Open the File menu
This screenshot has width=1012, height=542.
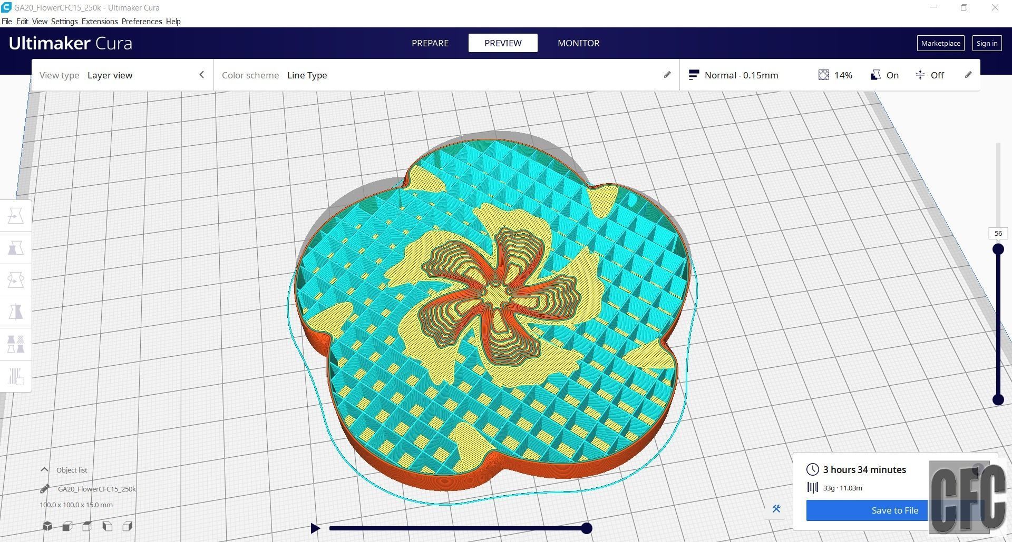(7, 22)
